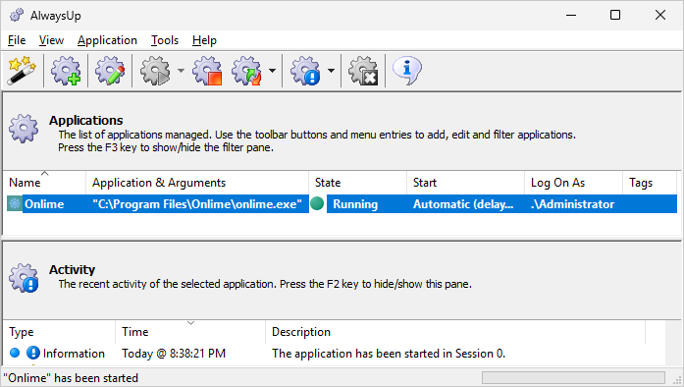
Task: Click the Today @ 8:38:21 PM time cell
Action: [174, 354]
